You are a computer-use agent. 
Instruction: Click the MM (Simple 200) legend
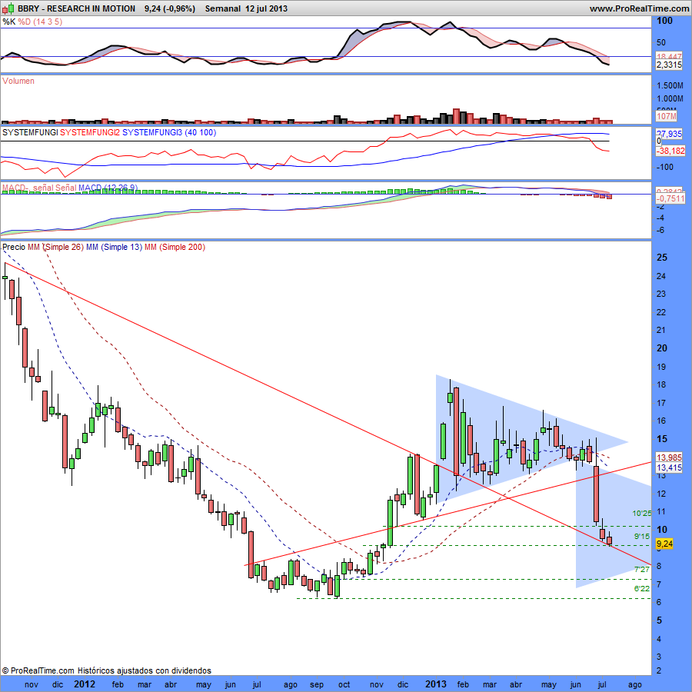coord(175,247)
